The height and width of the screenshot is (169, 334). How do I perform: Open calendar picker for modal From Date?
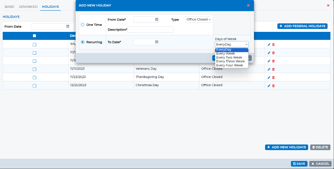point(157,19)
